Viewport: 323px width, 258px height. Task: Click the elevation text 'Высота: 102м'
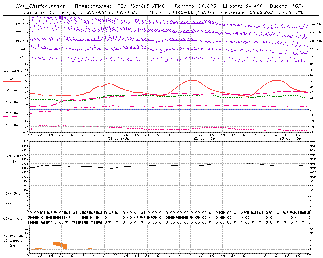(287, 6)
